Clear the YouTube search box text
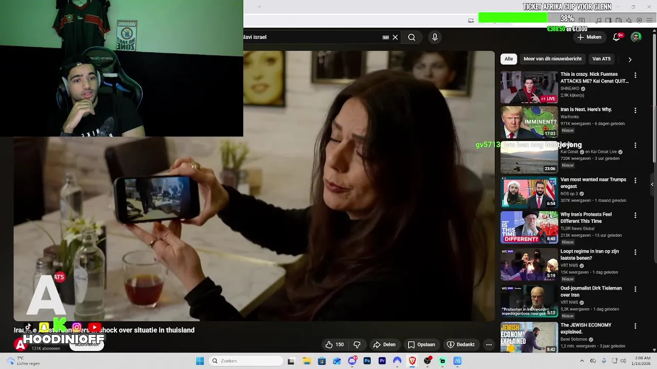The width and height of the screenshot is (657, 369). 395,37
